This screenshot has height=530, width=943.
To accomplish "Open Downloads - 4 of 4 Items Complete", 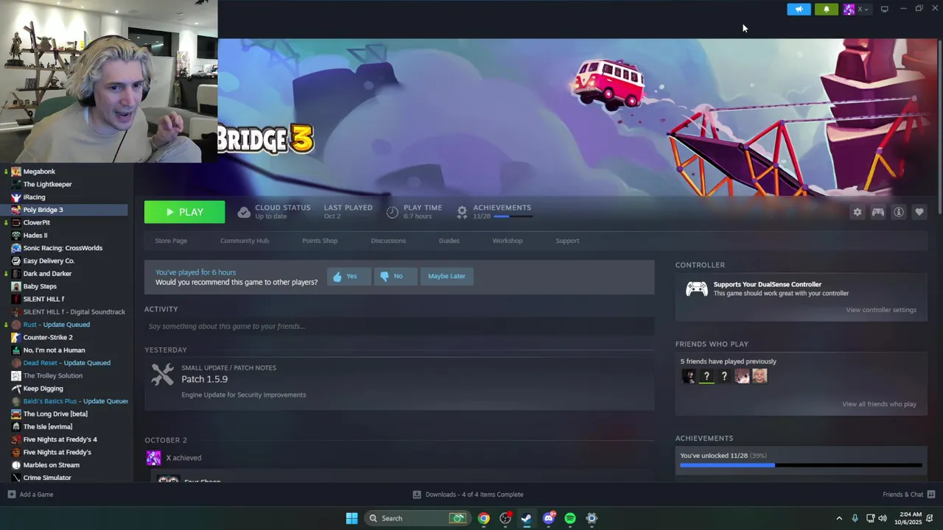I will tap(468, 495).
